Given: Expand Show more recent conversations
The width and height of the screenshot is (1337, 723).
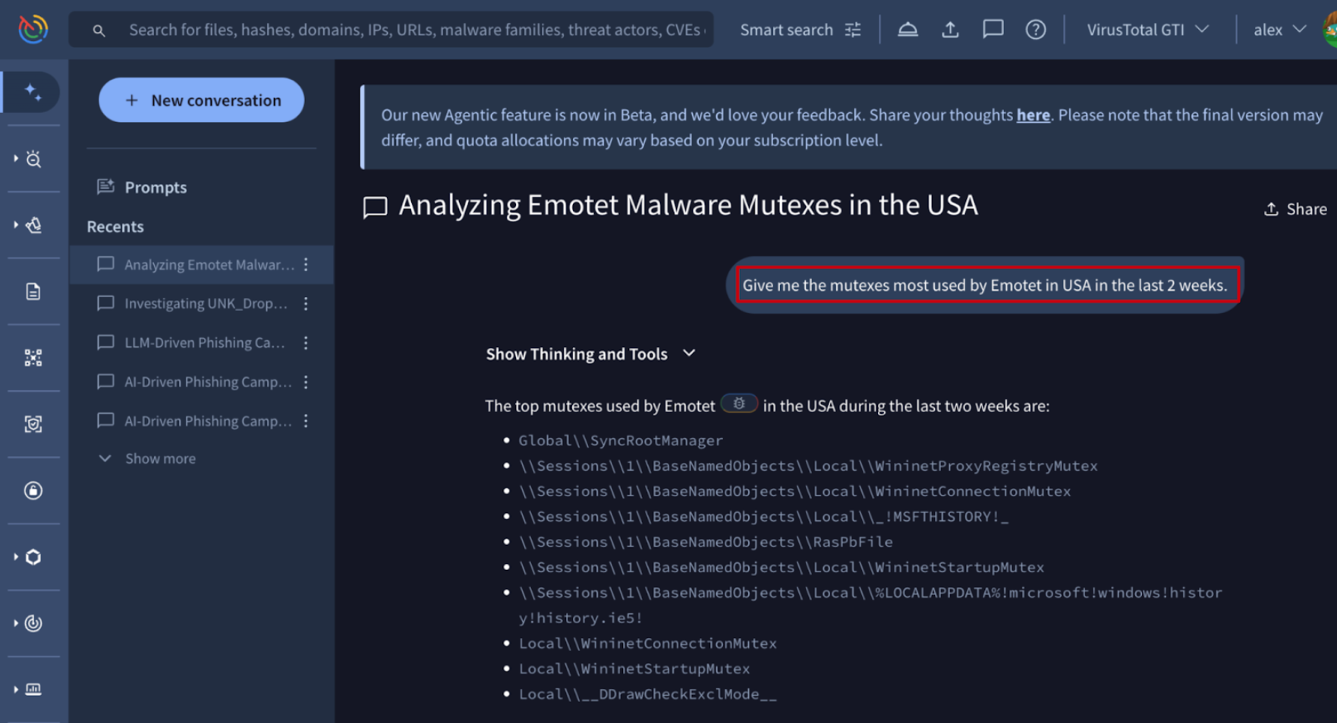Looking at the screenshot, I should coord(148,459).
